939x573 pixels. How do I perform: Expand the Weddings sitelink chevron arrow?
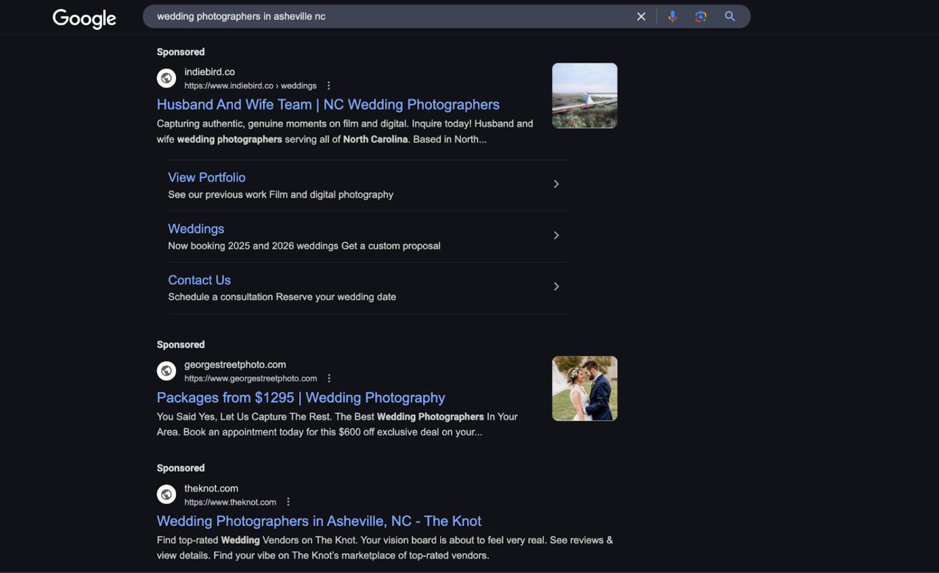tap(556, 235)
